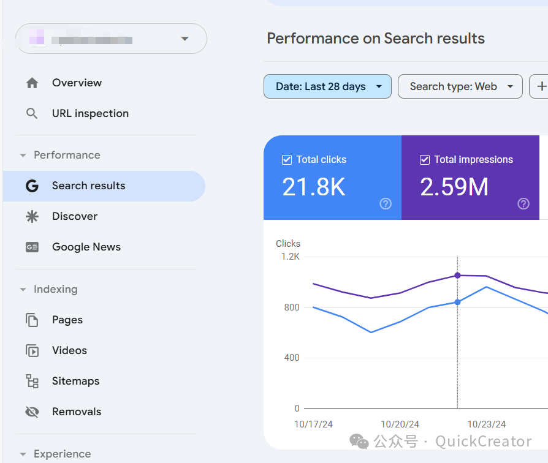
Task: Open the Search type: Web filter
Action: click(x=460, y=87)
